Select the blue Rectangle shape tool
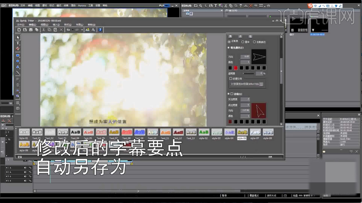This screenshot has height=203, width=362. tap(18, 55)
